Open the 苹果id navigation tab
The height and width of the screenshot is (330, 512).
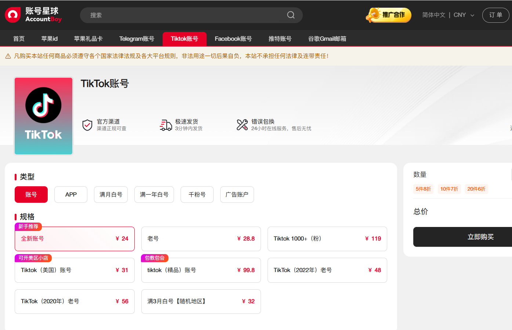(x=50, y=39)
